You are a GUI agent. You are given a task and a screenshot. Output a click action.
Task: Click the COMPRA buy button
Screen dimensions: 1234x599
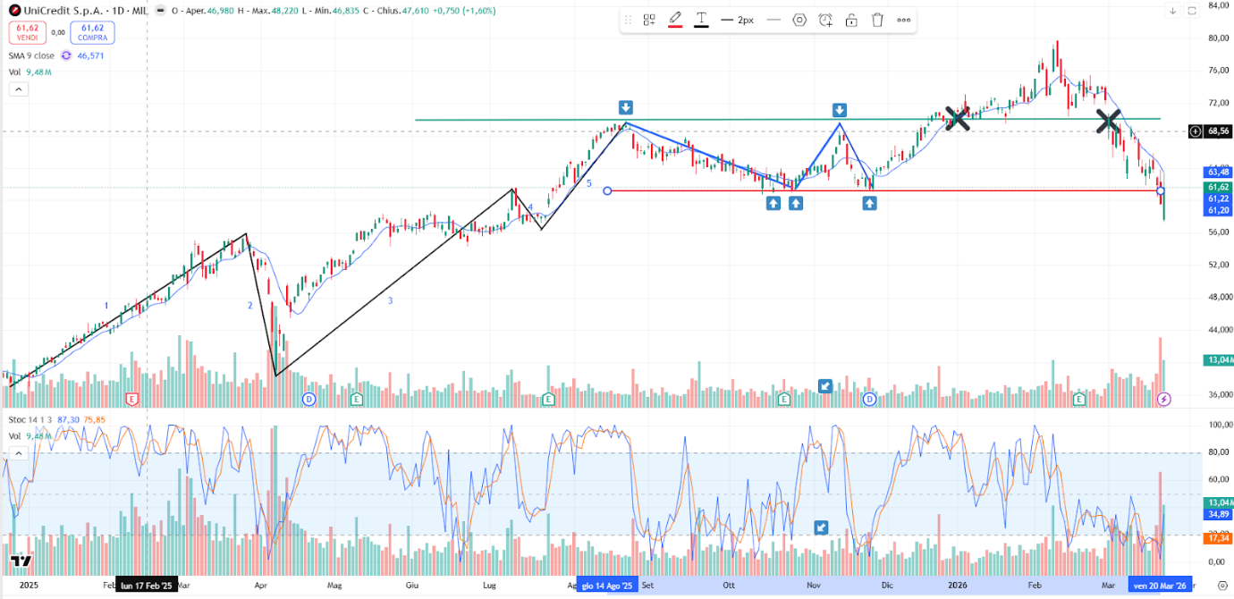click(92, 33)
